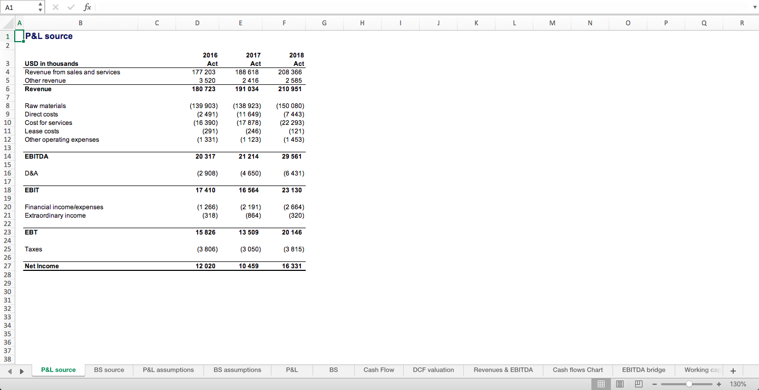Zoom in using the plus icon

[719, 384]
